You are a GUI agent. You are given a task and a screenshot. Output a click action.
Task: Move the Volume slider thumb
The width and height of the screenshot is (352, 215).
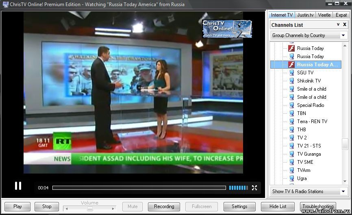click(x=90, y=209)
